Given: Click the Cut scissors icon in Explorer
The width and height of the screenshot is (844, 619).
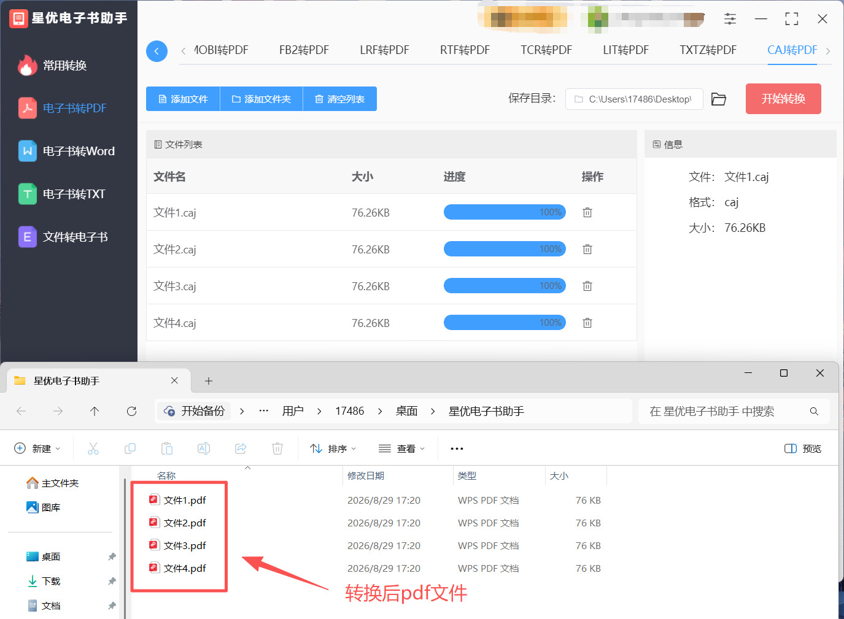Looking at the screenshot, I should [93, 448].
